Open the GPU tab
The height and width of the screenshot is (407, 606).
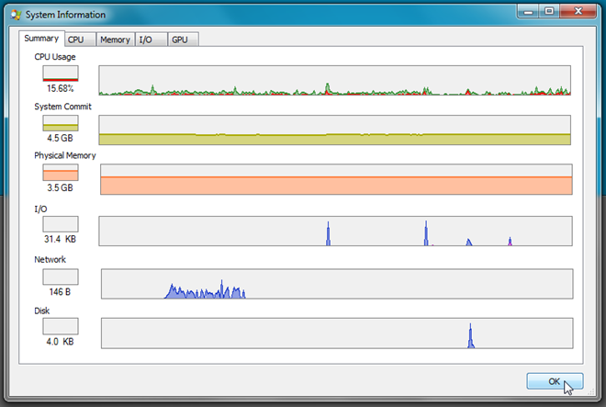(x=184, y=40)
